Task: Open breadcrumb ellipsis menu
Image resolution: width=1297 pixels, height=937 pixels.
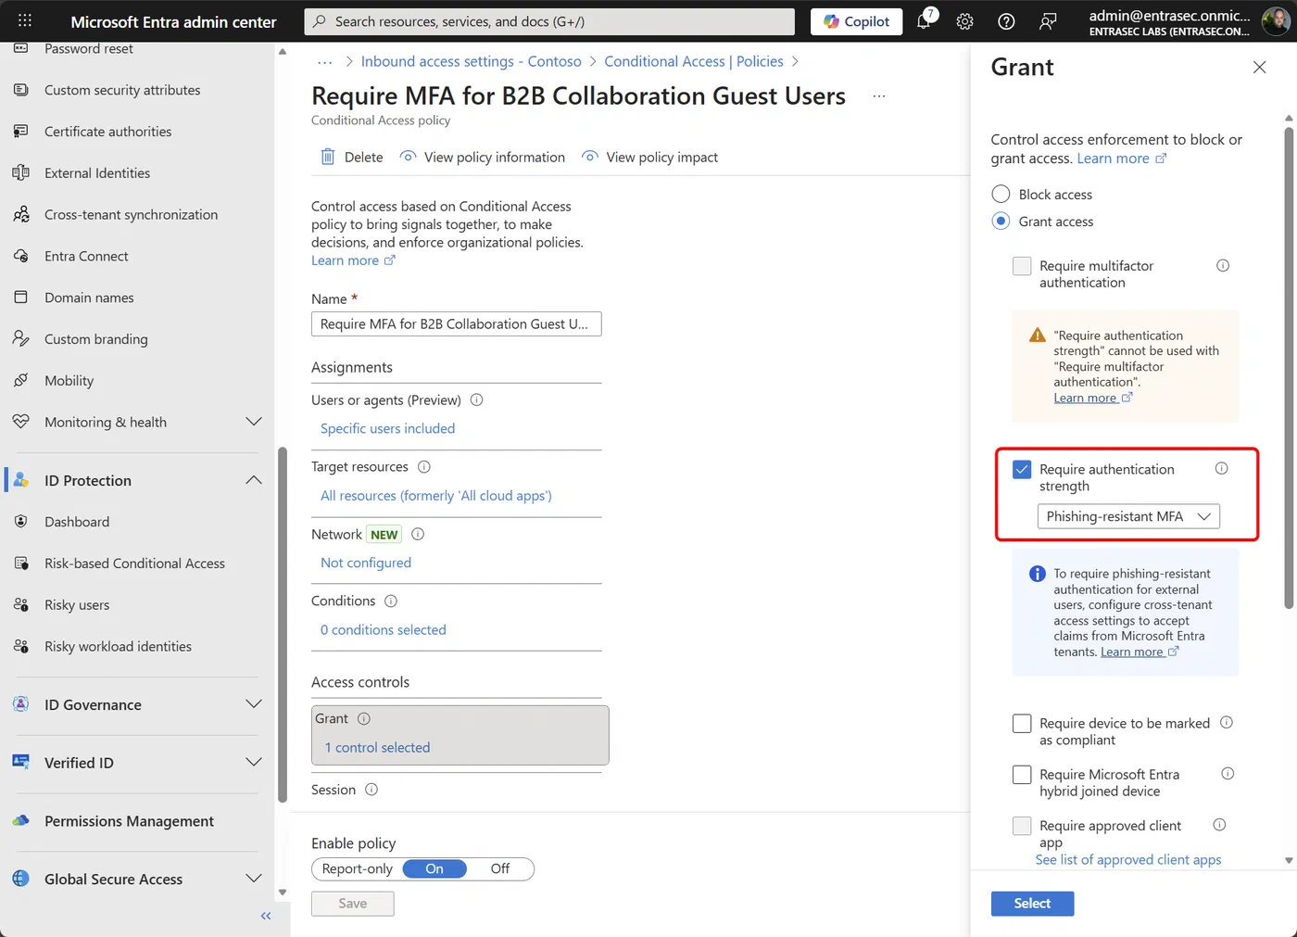Action: pos(324,61)
